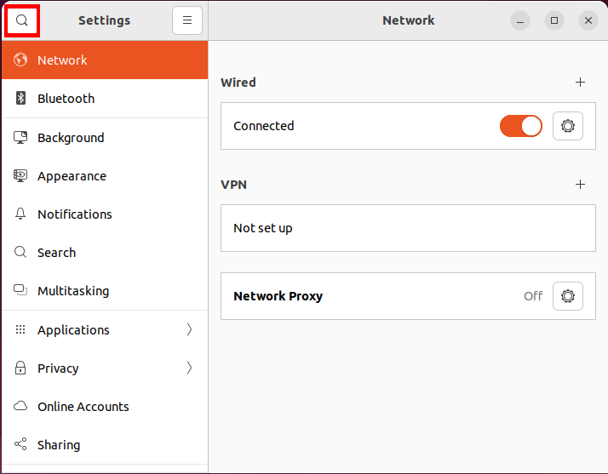608x474 pixels.
Task: Open Online Accounts panel
Action: pyautogui.click(x=105, y=406)
